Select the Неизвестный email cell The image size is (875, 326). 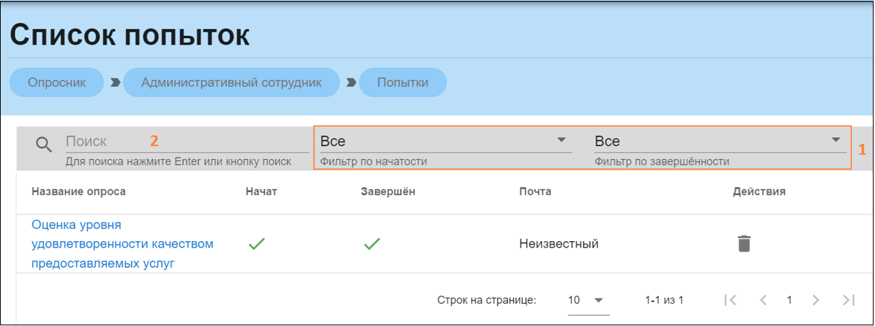[559, 244]
